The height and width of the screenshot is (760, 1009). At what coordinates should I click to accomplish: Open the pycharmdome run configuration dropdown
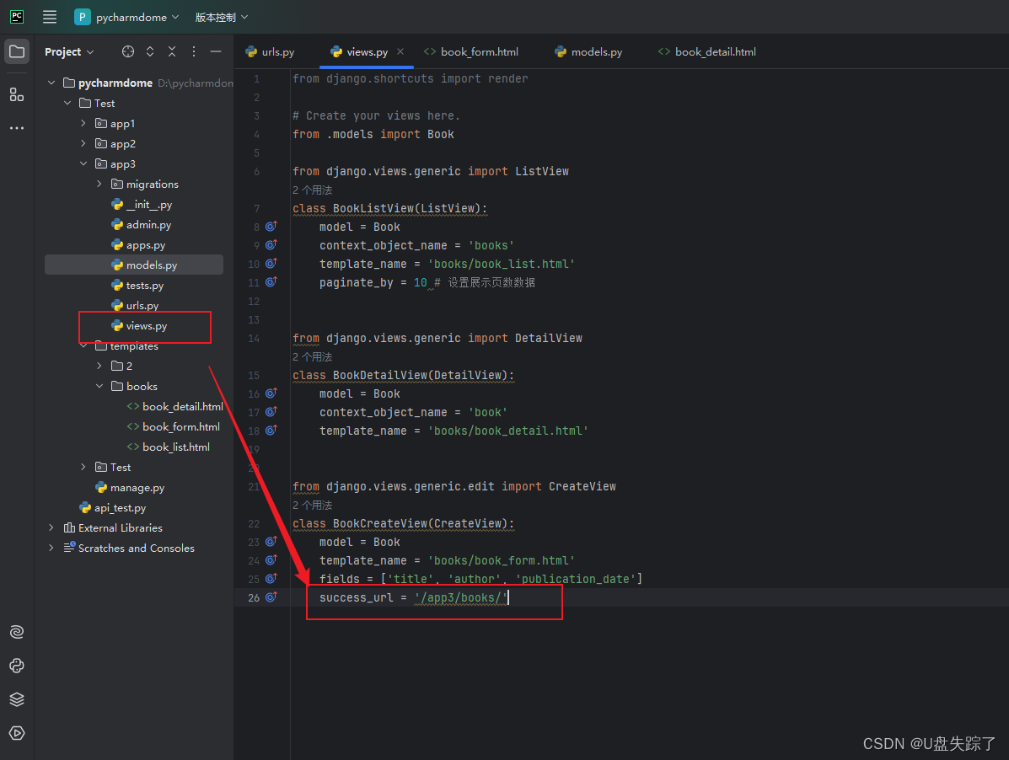pos(126,17)
